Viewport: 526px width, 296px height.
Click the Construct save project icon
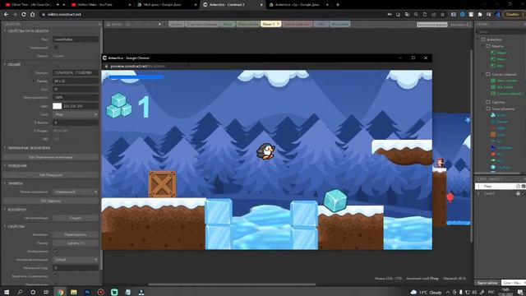click(128, 24)
